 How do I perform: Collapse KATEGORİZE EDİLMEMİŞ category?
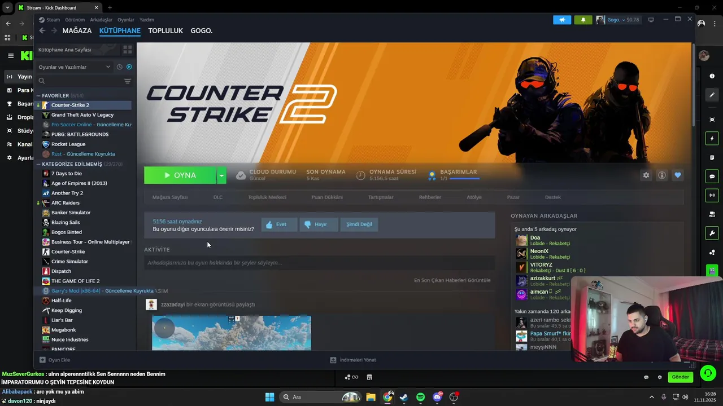coord(72,164)
